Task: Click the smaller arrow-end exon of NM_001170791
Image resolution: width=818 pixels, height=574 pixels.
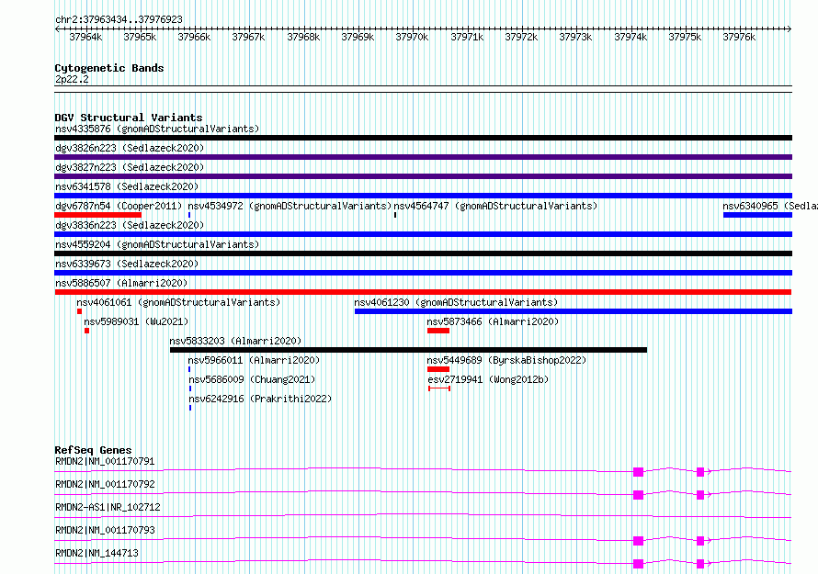Action: click(700, 472)
